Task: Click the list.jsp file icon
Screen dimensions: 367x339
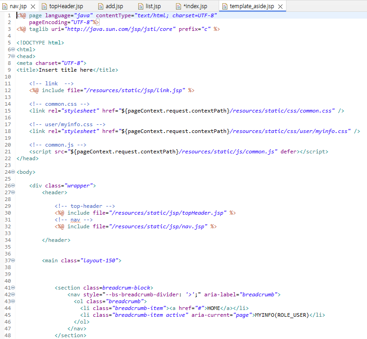Action: (141, 6)
